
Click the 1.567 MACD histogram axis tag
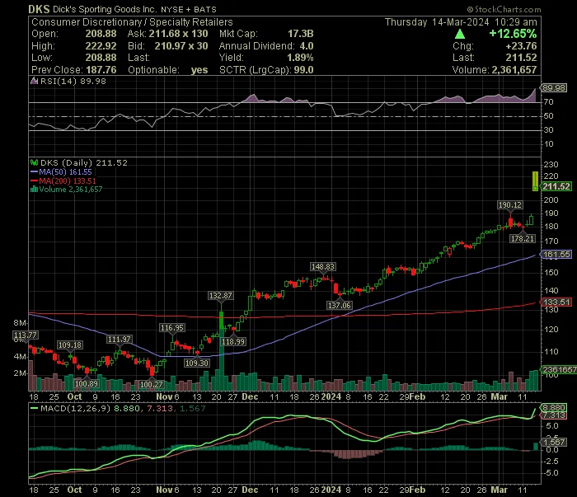tap(553, 442)
